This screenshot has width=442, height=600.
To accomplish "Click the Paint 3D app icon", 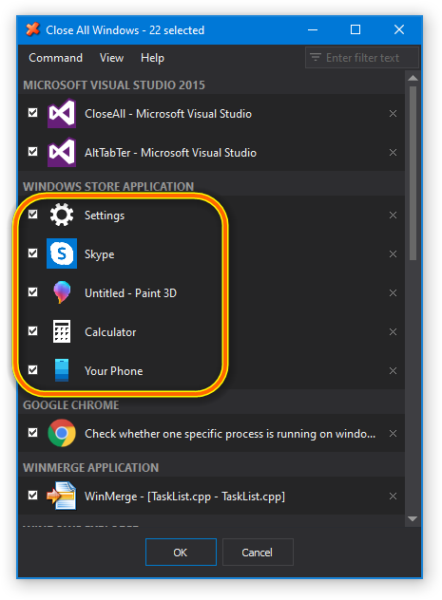I will [x=62, y=292].
